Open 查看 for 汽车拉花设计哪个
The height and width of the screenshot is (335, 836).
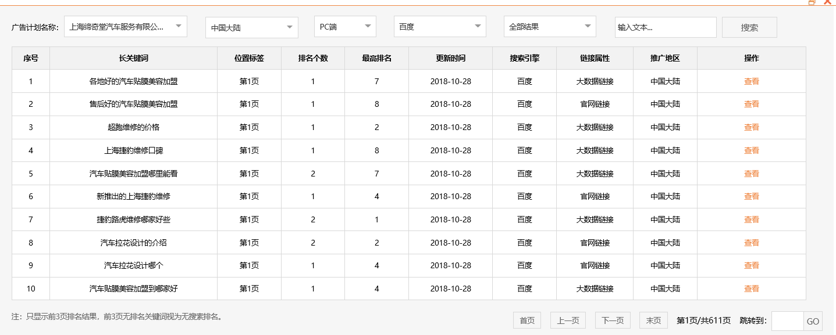coord(752,265)
